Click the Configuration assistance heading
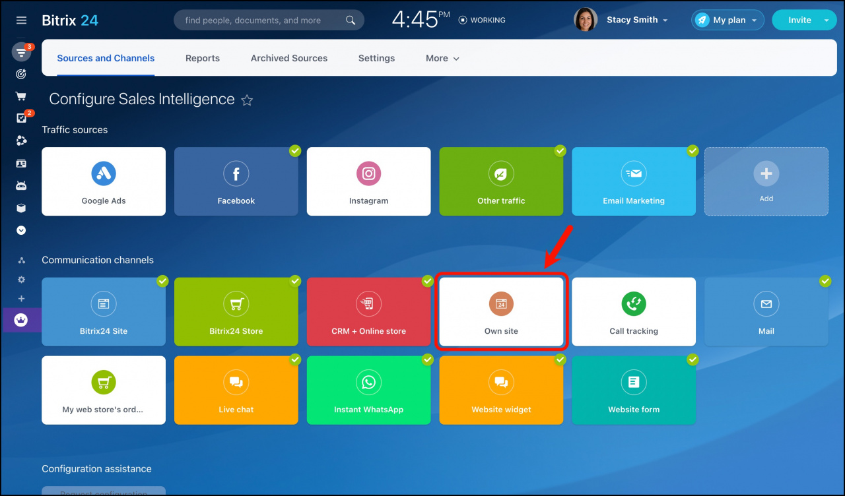Screen dimensions: 845x496 pos(96,469)
